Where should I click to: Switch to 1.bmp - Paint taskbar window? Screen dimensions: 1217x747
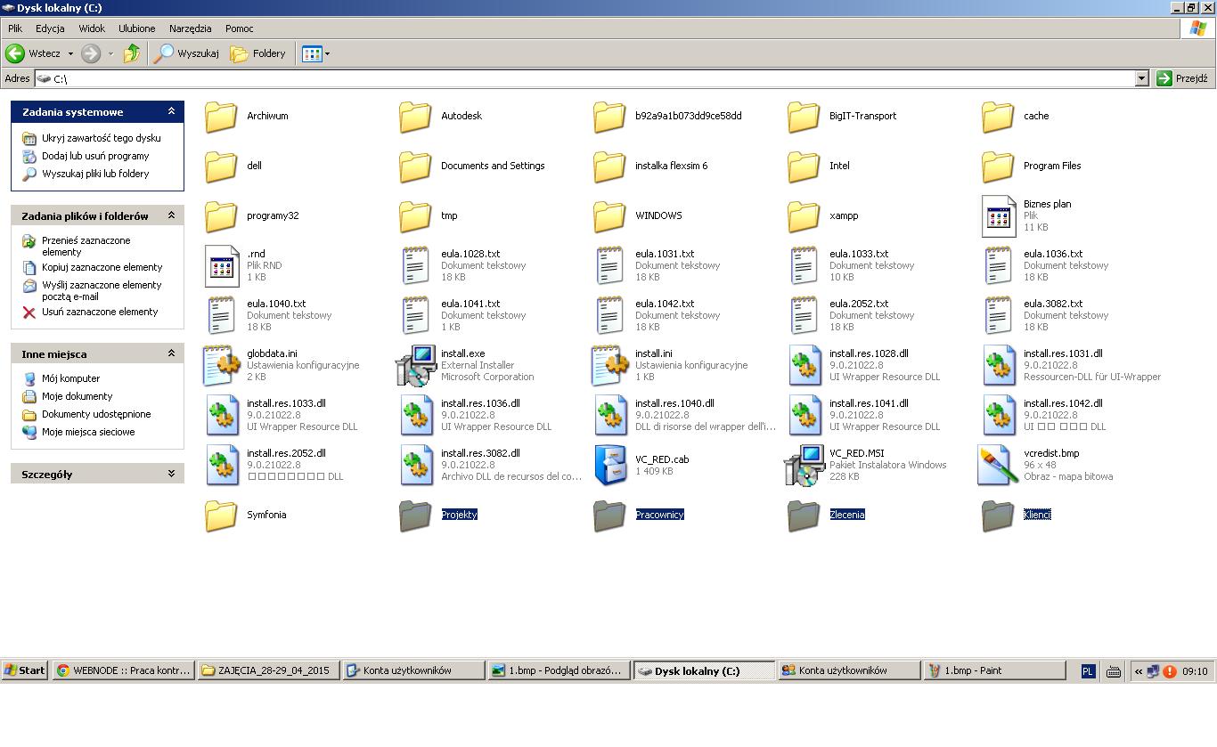click(994, 670)
